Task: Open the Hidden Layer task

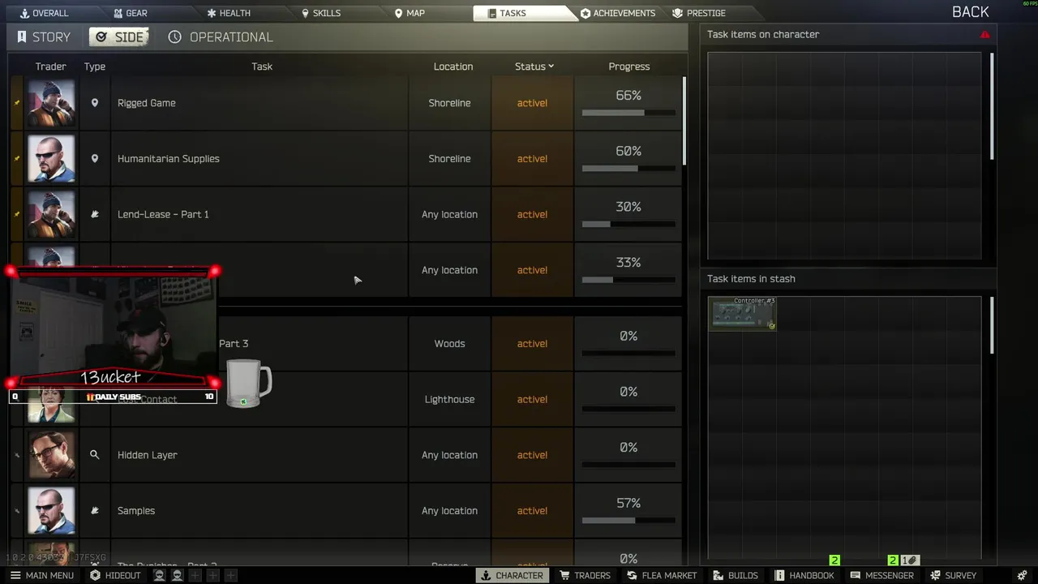Action: 147,455
